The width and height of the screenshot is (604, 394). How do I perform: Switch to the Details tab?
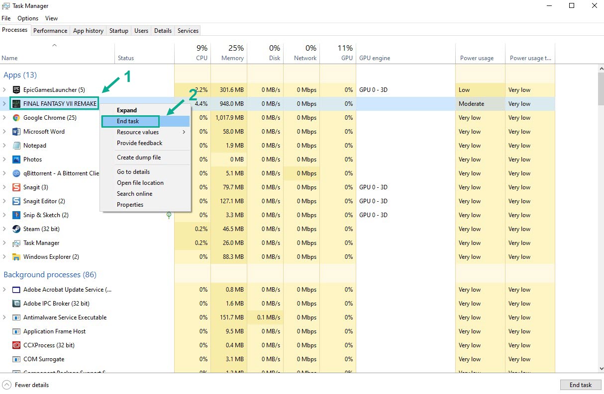click(x=163, y=31)
